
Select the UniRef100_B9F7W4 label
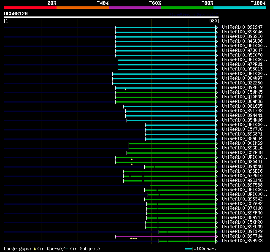pos(242,236)
